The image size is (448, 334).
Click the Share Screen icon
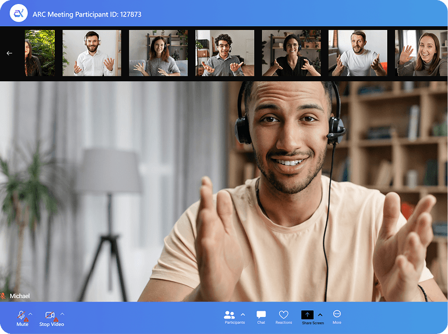(x=307, y=315)
